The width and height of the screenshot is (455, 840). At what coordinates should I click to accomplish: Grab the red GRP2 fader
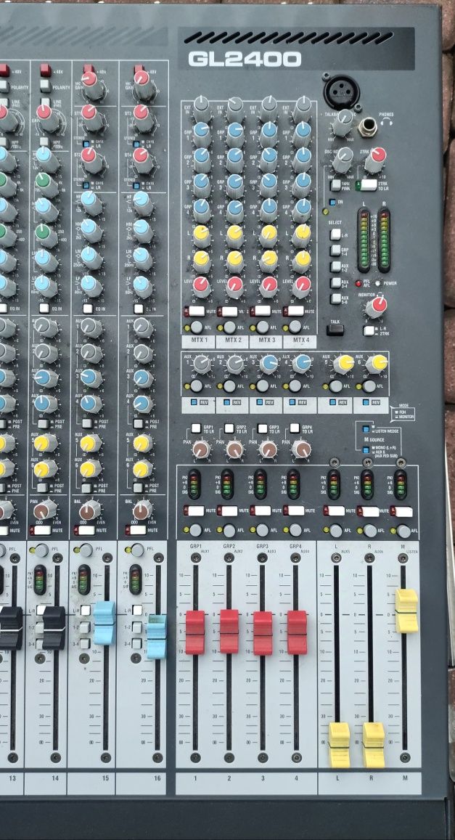click(229, 631)
